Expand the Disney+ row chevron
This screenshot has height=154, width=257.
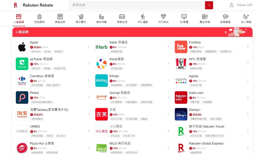tap(248, 114)
